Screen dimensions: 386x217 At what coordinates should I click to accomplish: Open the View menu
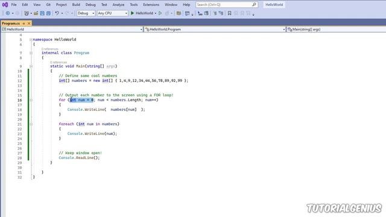point(37,5)
